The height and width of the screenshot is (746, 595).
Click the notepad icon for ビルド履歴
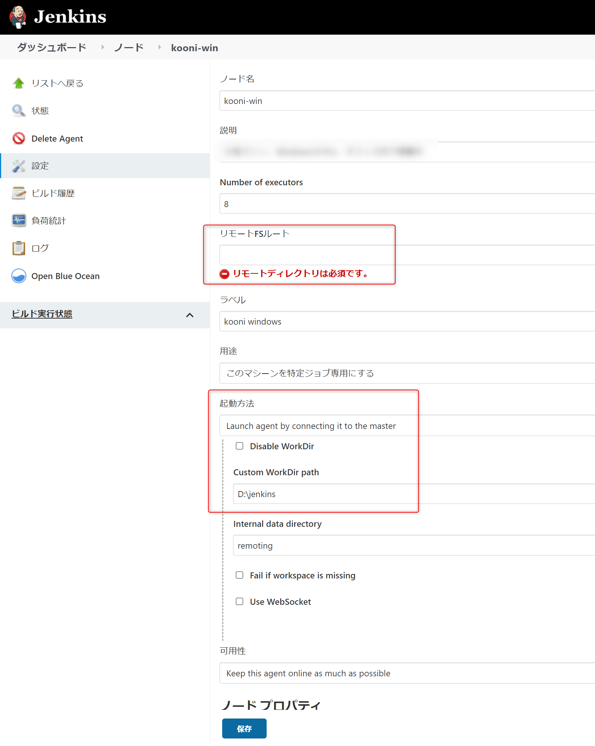(18, 193)
